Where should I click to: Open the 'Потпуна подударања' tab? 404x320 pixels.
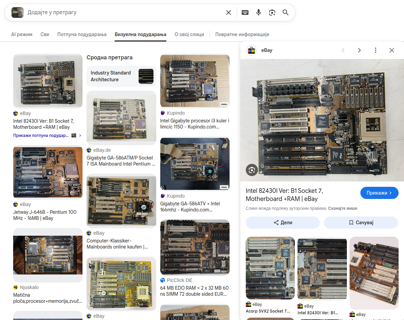[82, 34]
